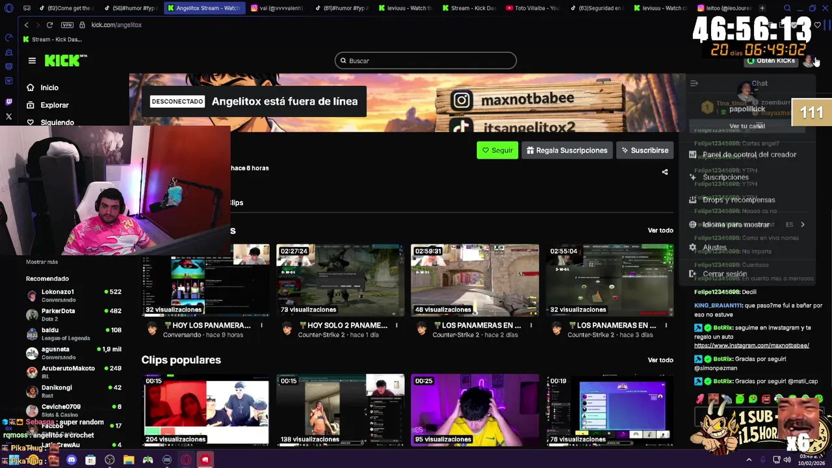Image resolution: width=832 pixels, height=468 pixels.
Task: Open agusneta recommended channel
Action: pos(74,353)
